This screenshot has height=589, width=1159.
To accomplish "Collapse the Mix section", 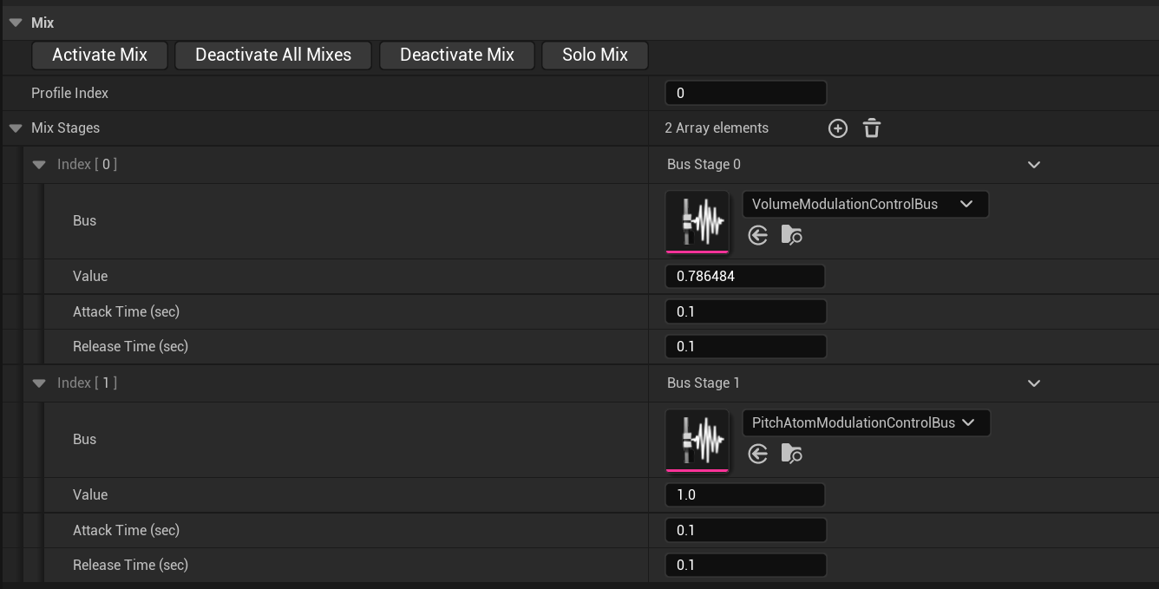I will 16,23.
